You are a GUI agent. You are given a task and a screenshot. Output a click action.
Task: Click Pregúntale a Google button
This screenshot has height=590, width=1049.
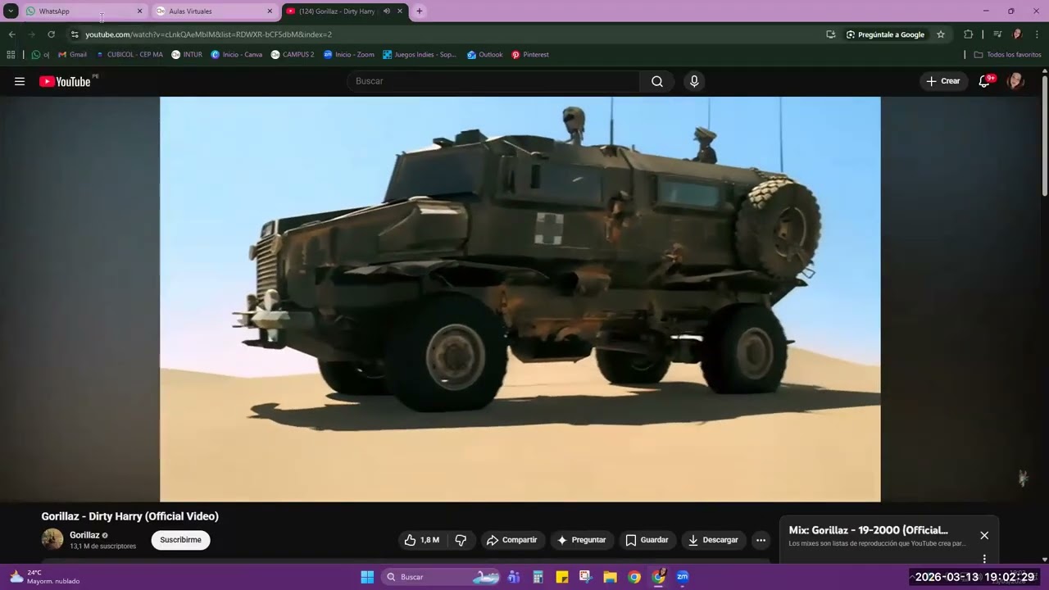(x=885, y=34)
